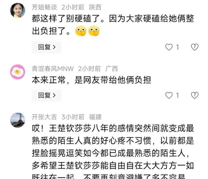Click the 陕西 location label
This screenshot has width=208, height=179.
pyautogui.click(x=95, y=7)
